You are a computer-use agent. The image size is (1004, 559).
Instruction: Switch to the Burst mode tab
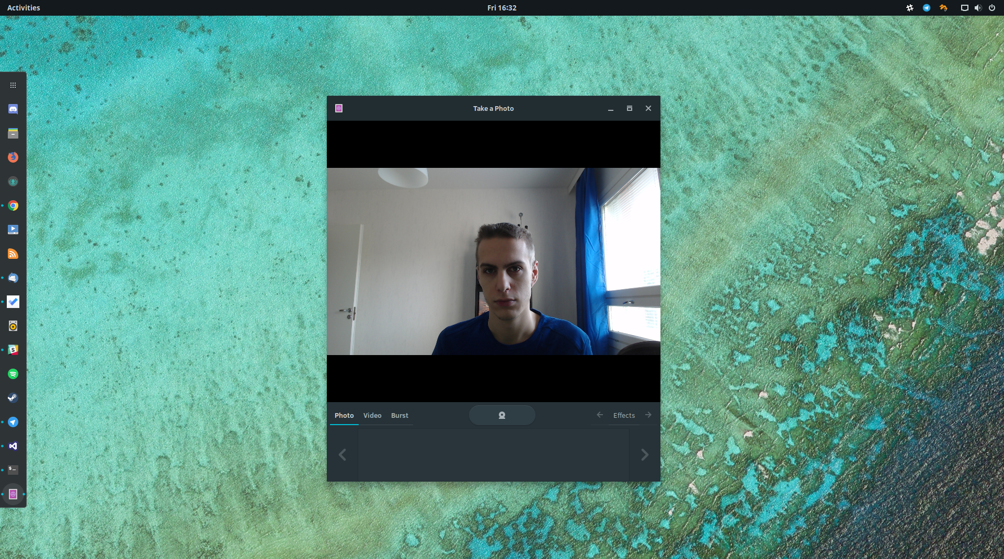[400, 415]
